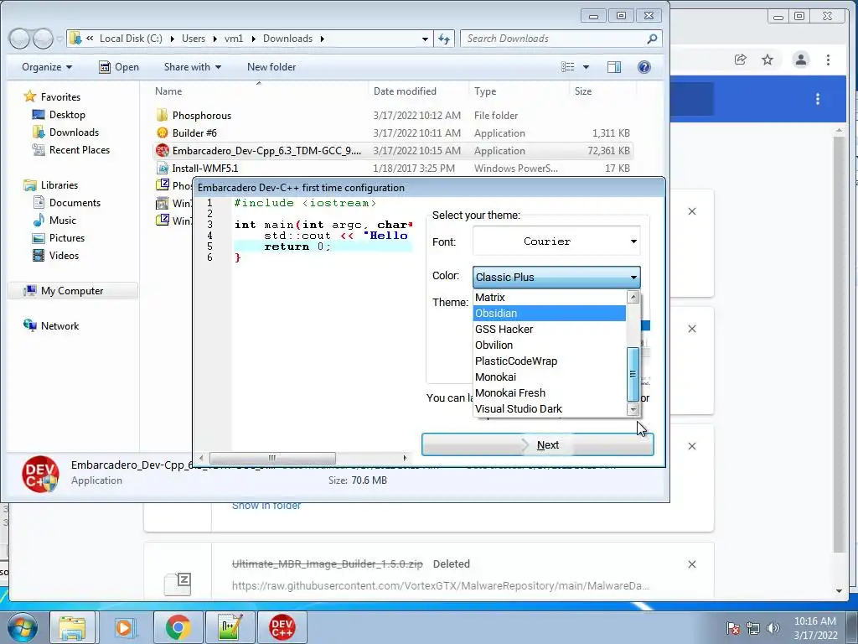Remove Ultimate_MBR_Image_Builder download entry
Screen dimensions: 858x644
691,564
